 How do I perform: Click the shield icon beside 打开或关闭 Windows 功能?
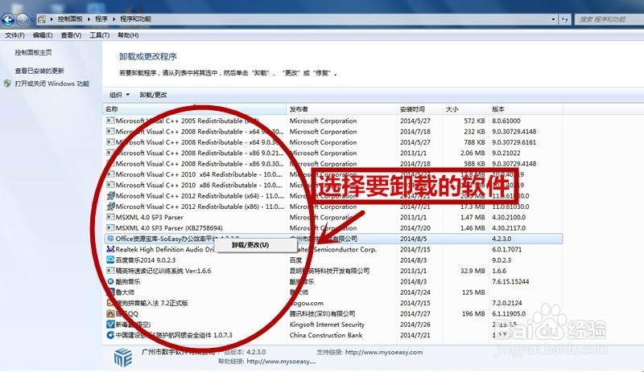click(x=7, y=84)
